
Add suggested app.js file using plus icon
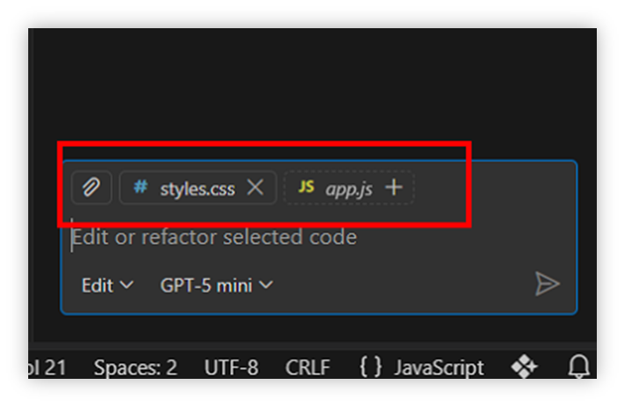[395, 187]
